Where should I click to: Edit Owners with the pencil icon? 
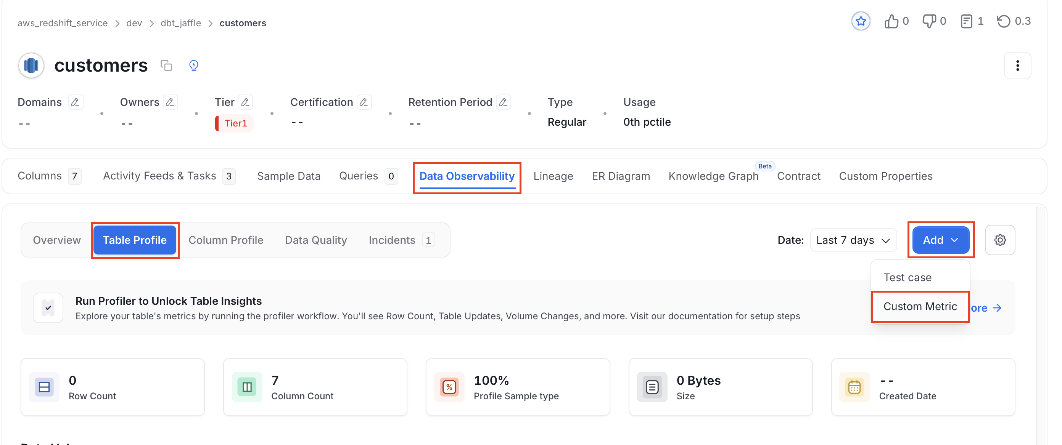point(170,102)
